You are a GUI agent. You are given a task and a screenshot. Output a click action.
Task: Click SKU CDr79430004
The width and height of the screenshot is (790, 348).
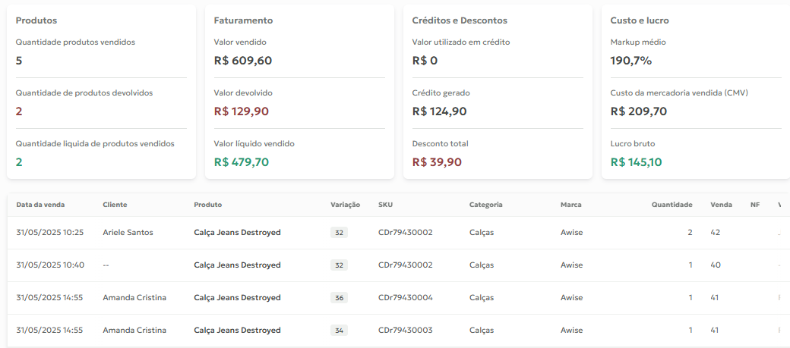coord(406,298)
